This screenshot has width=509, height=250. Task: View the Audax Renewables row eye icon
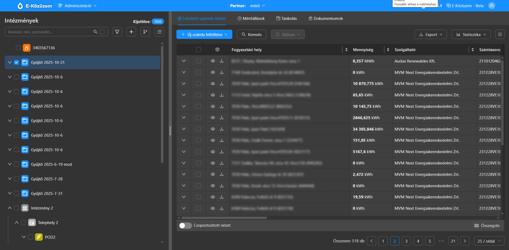[x=213, y=61]
